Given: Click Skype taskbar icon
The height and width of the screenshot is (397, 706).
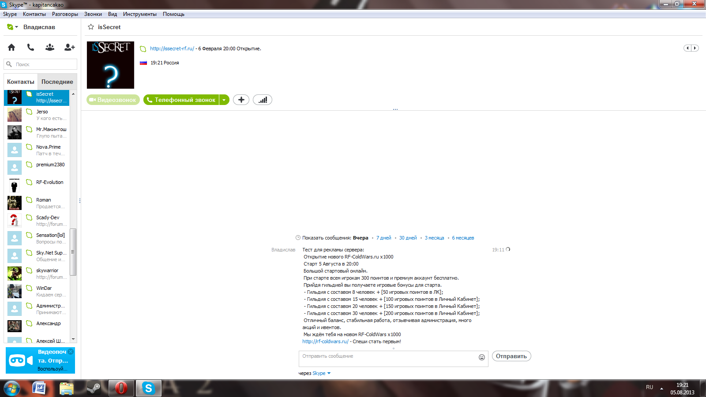Looking at the screenshot, I should (x=148, y=388).
